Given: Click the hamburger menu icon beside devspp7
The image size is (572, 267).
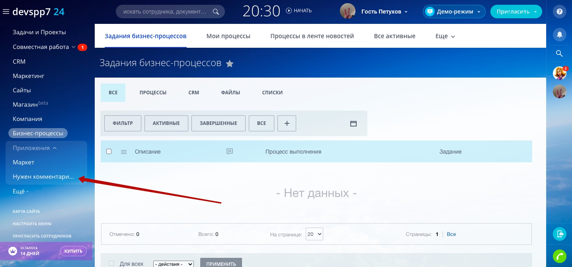Looking at the screenshot, I should click(6, 12).
